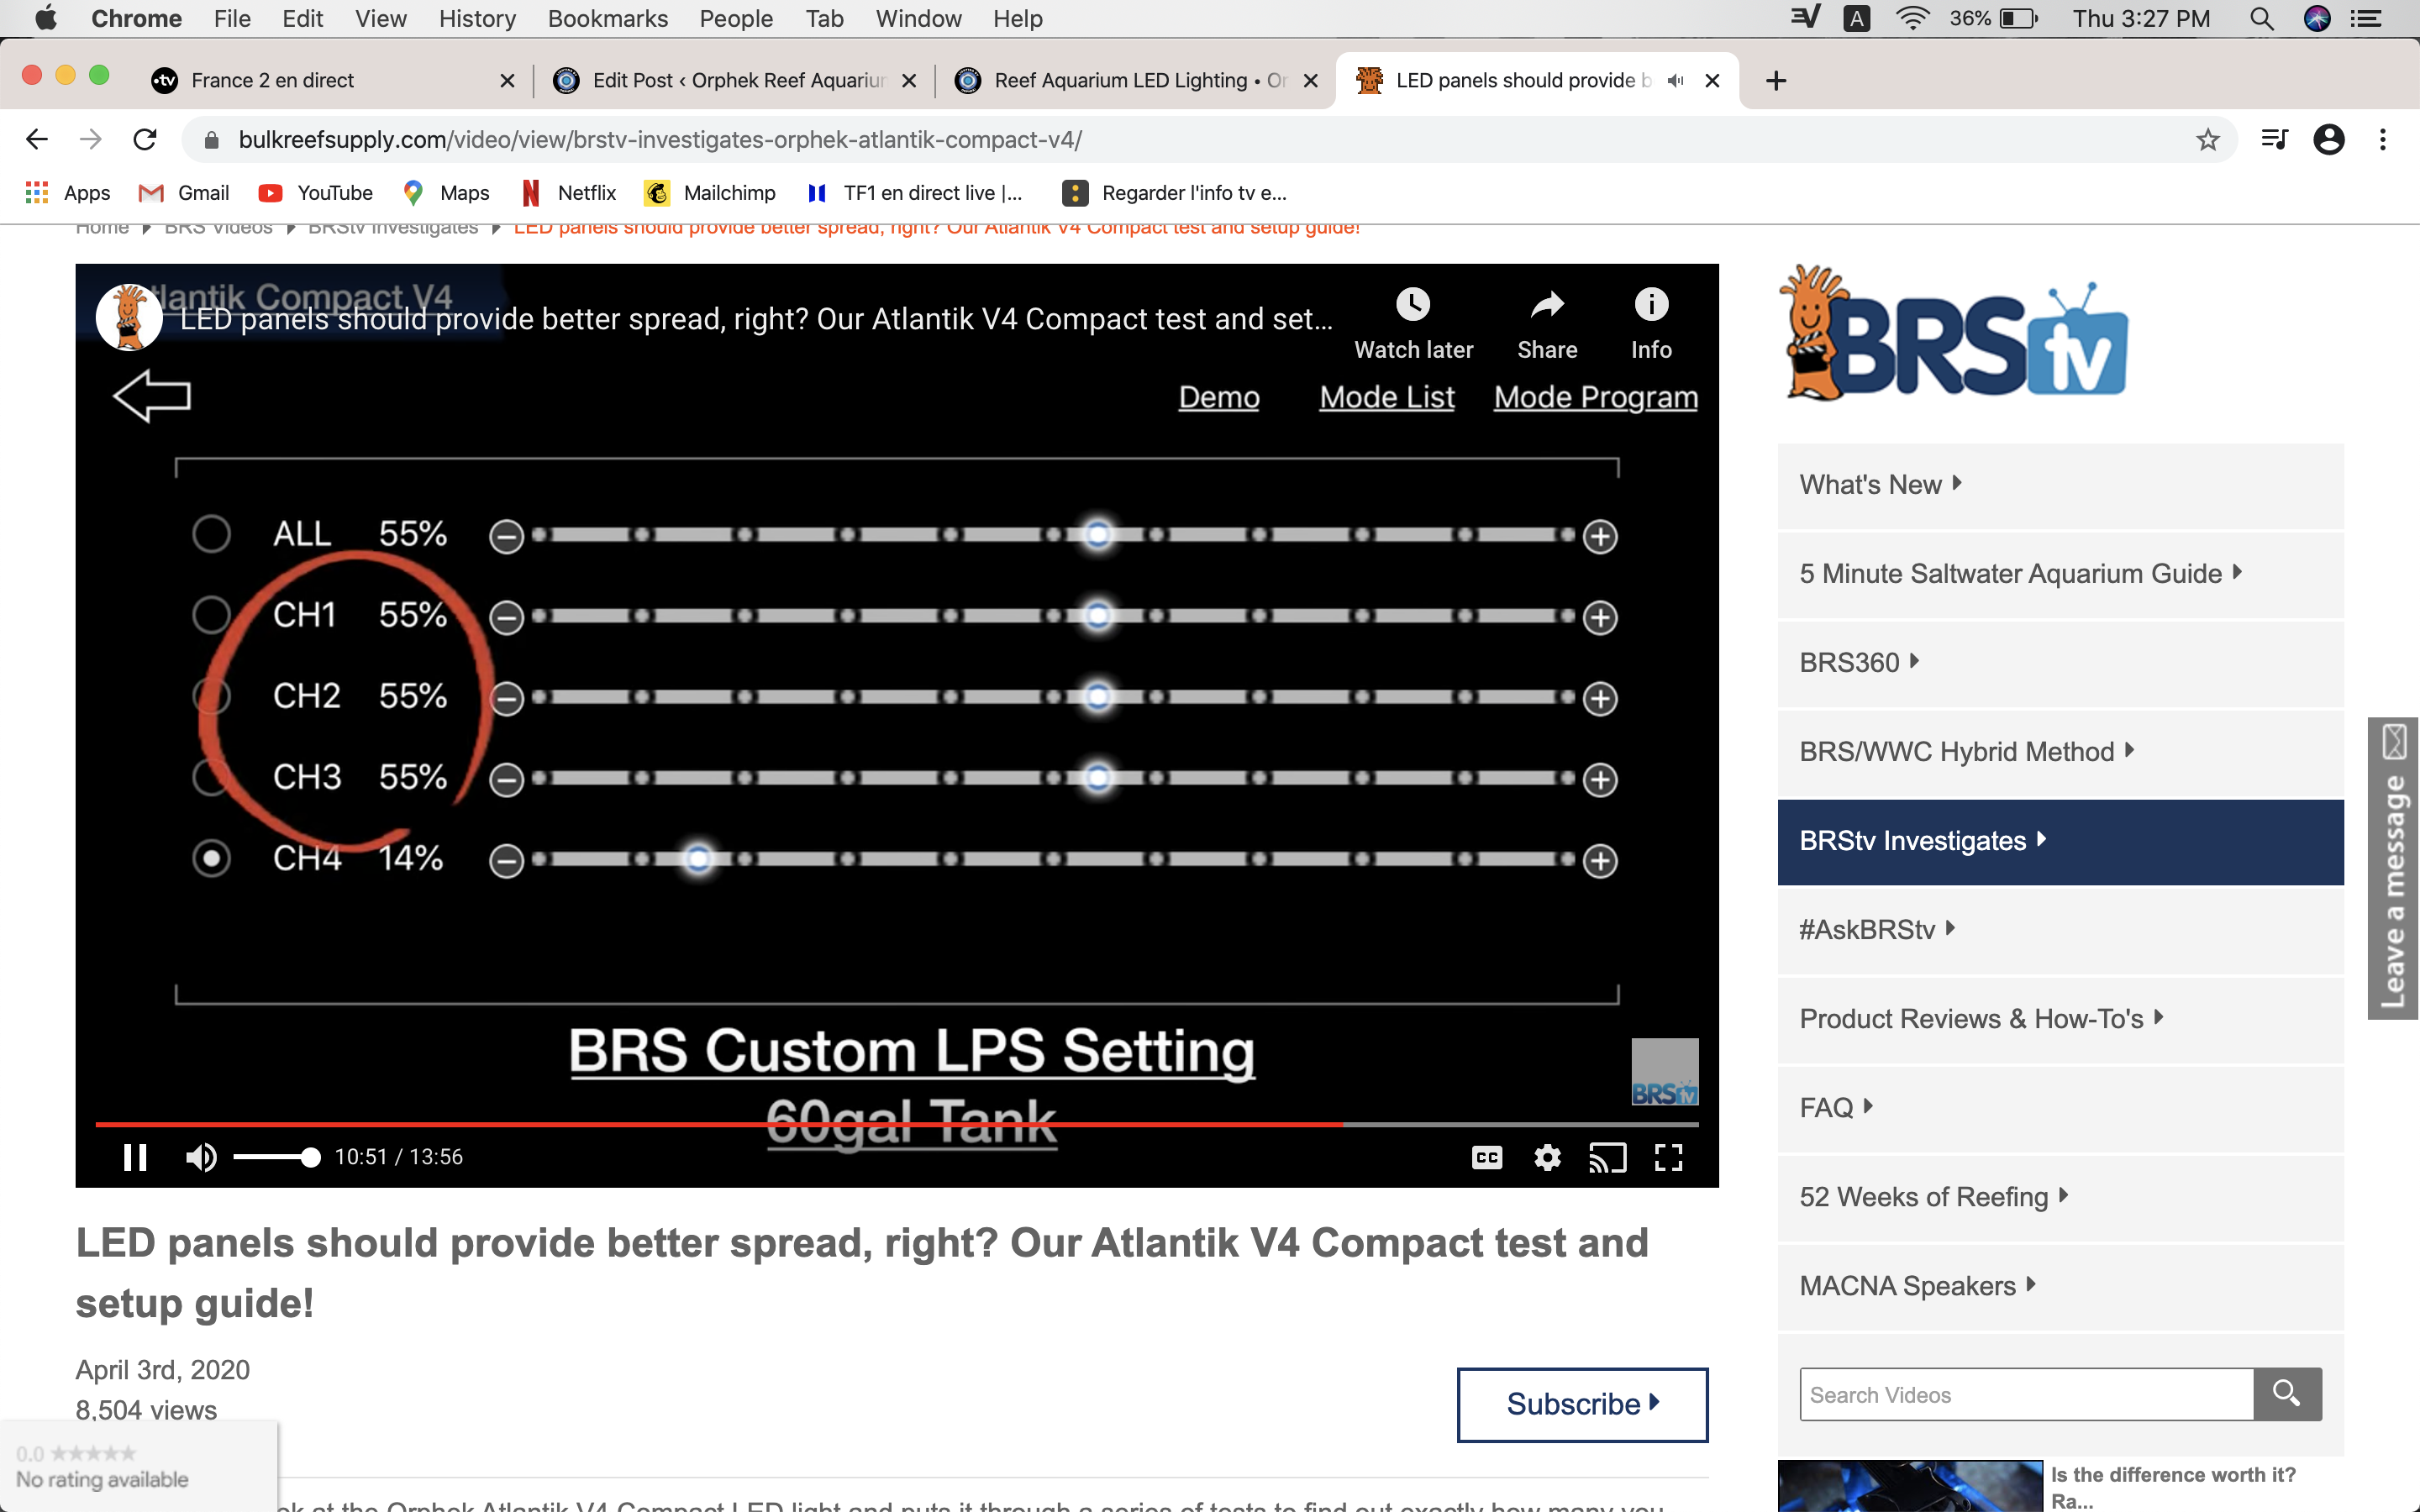Expand 52 Weeks of Reefing section
Screen dimensions: 2420x1512
(x=2060, y=1197)
